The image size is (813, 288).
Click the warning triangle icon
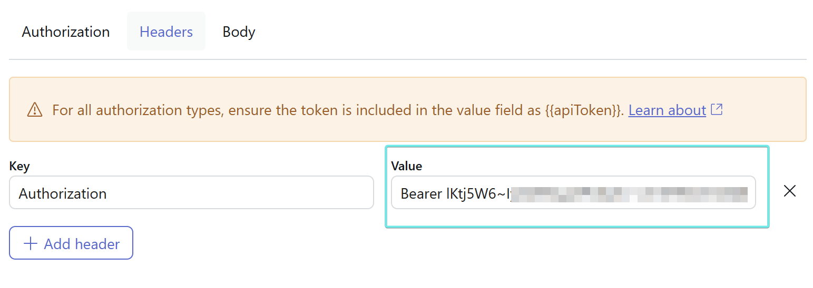pos(35,110)
